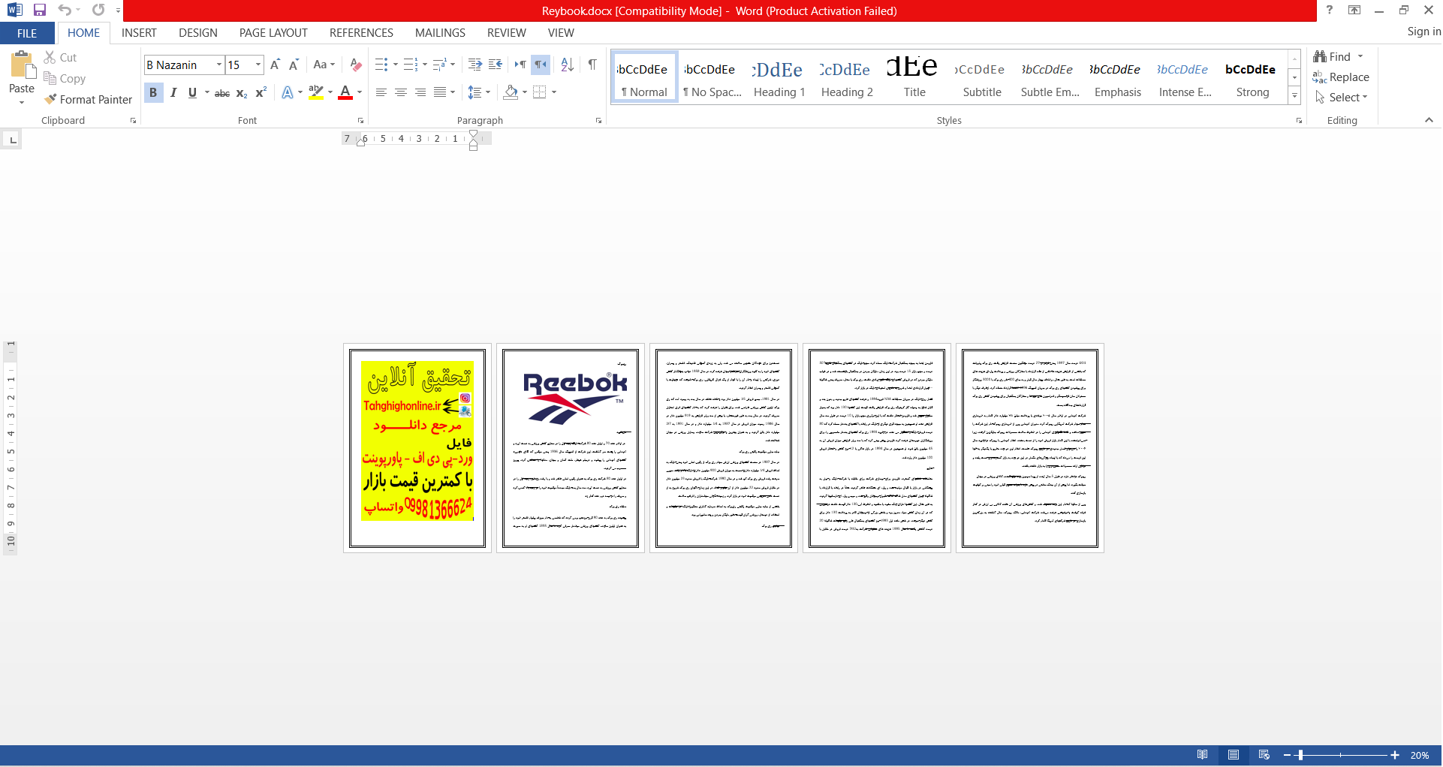1443x767 pixels.
Task: Apply red font color swatch
Action: tap(345, 92)
